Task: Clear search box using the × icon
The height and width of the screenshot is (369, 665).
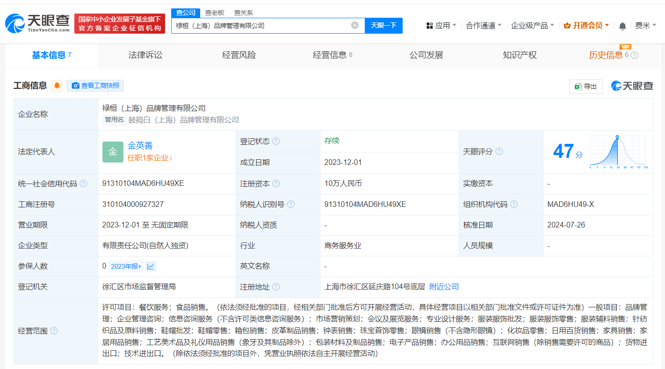Action: (354, 25)
